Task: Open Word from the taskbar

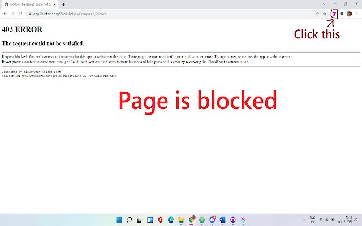Action: coord(222,219)
